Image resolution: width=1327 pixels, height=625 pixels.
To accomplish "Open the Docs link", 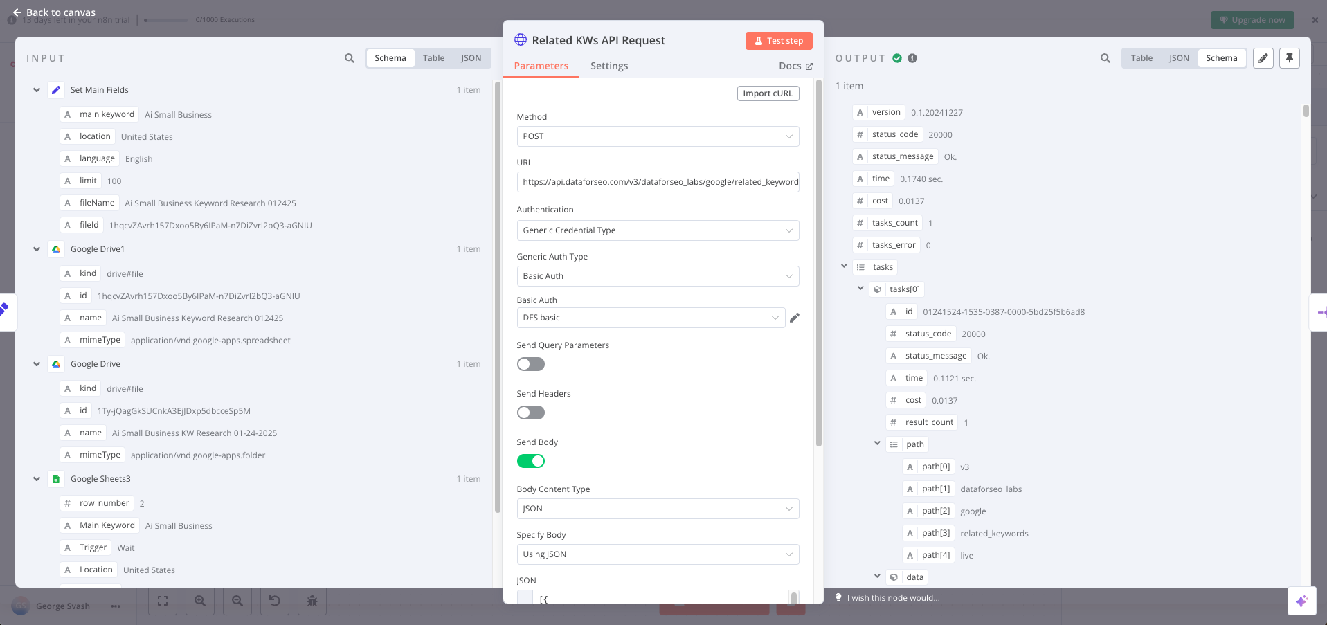I will pyautogui.click(x=795, y=66).
